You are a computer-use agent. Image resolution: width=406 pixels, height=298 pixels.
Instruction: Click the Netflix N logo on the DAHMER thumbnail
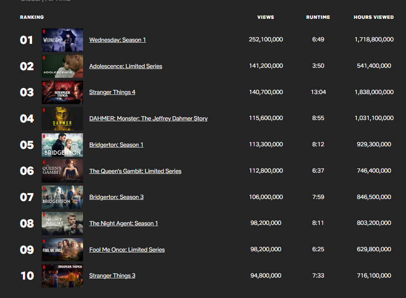point(44,111)
